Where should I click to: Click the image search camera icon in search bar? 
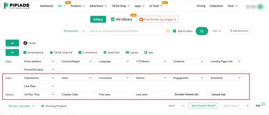(x=168, y=31)
